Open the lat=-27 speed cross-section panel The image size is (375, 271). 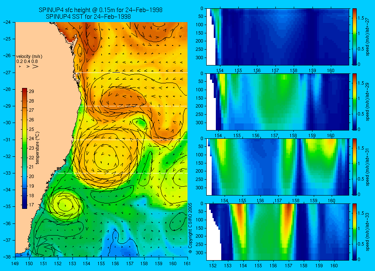277,37
